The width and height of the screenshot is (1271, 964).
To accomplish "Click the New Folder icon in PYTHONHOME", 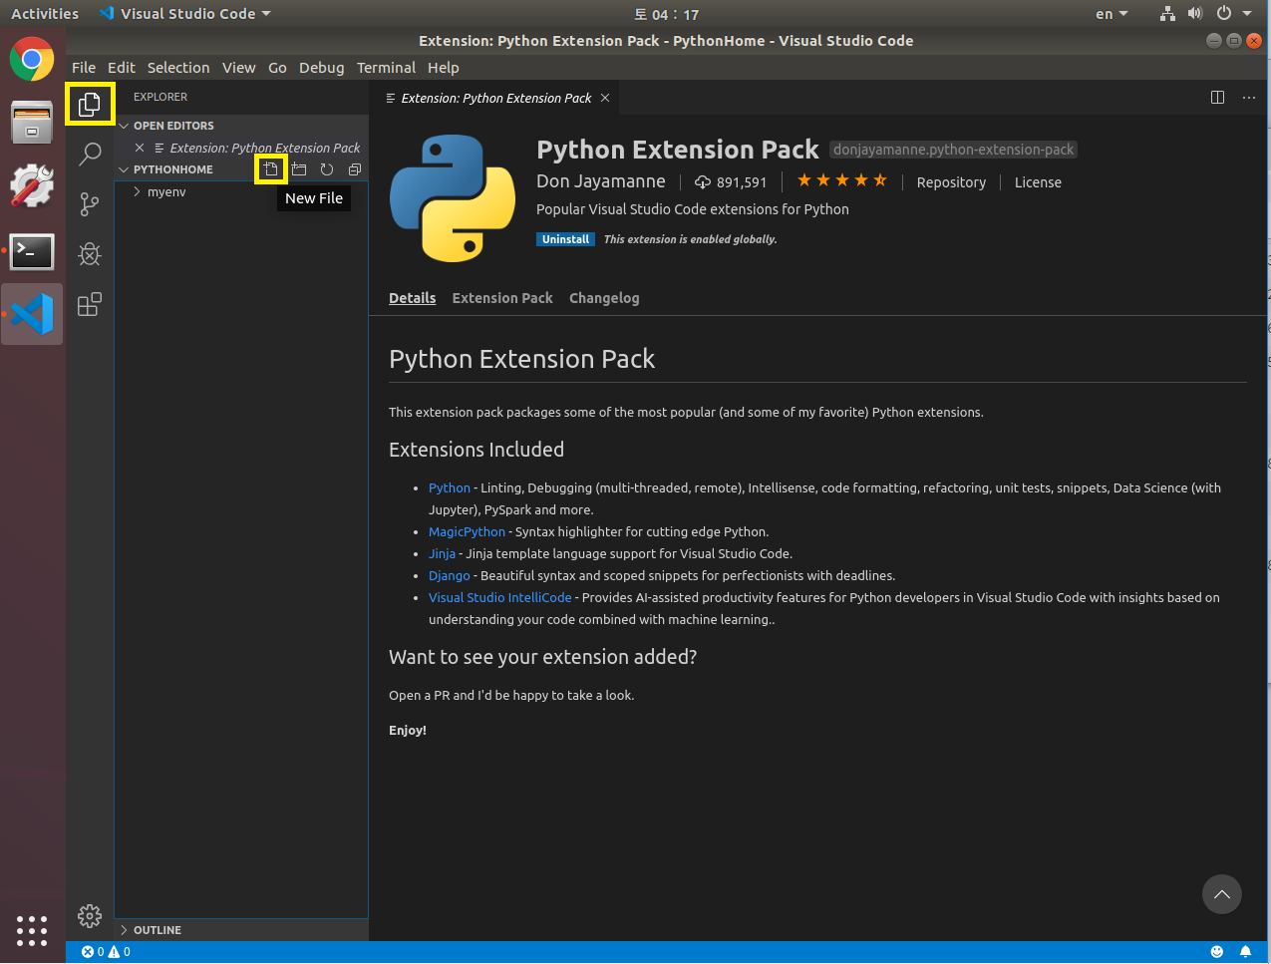I will tap(299, 169).
